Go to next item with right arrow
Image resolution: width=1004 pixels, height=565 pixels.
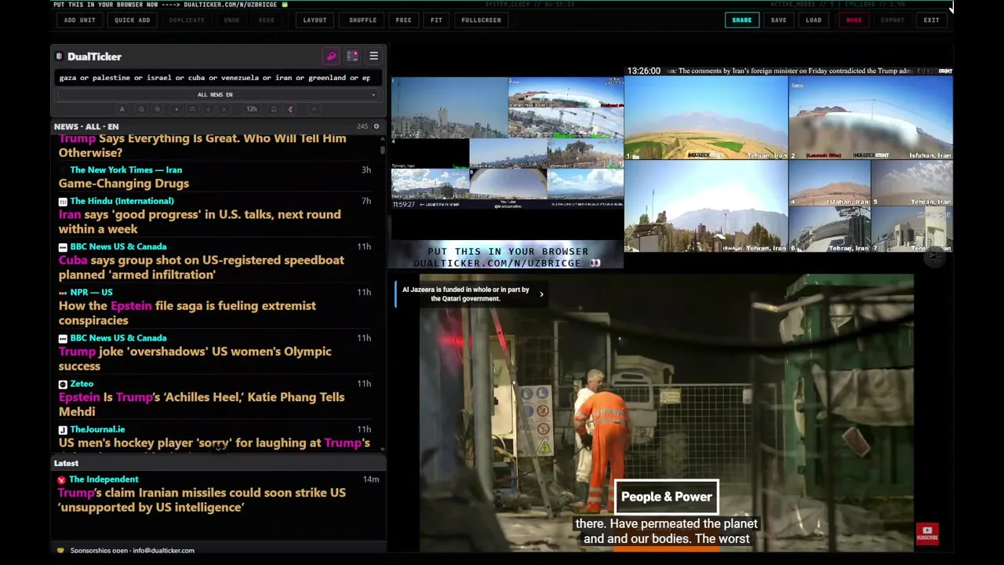[x=224, y=109]
